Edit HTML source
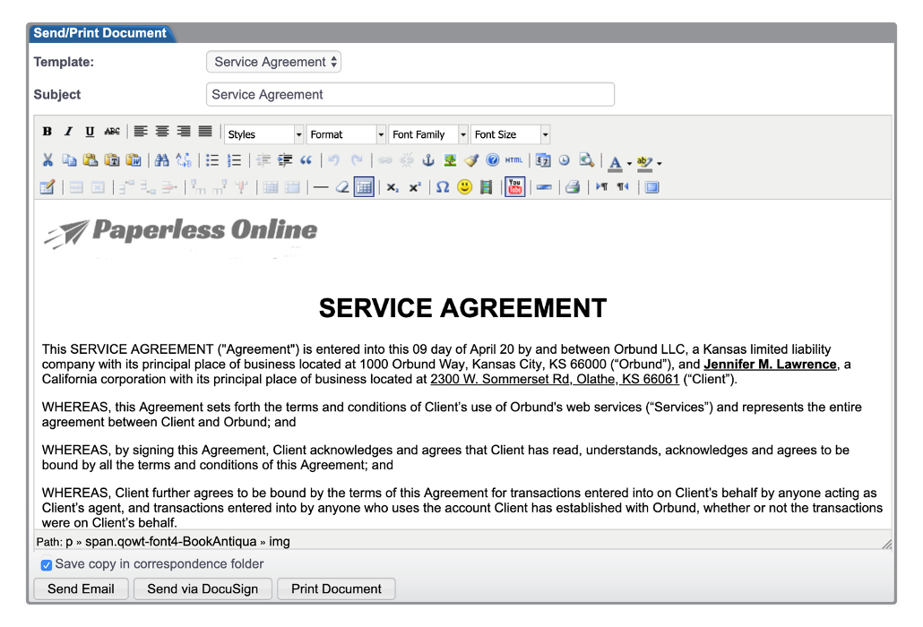923x627 pixels. pos(513,160)
